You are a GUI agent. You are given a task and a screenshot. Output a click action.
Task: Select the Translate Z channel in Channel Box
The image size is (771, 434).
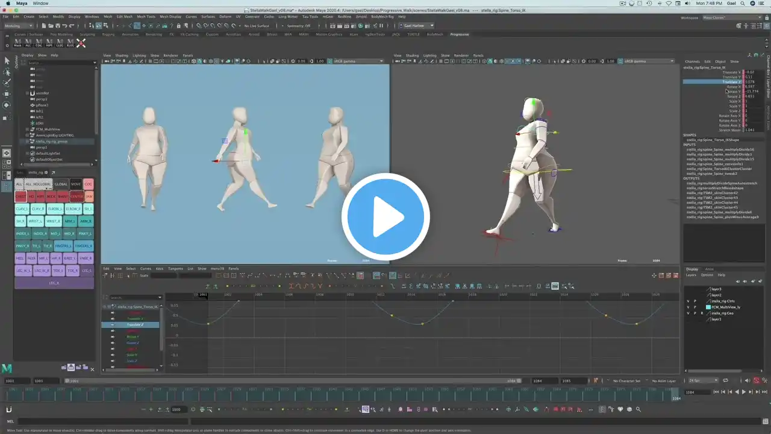click(732, 82)
